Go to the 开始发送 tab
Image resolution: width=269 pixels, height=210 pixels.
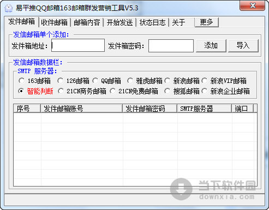(x=119, y=22)
